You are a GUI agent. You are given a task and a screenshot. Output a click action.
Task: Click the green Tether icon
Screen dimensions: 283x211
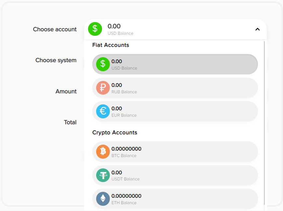(103, 175)
